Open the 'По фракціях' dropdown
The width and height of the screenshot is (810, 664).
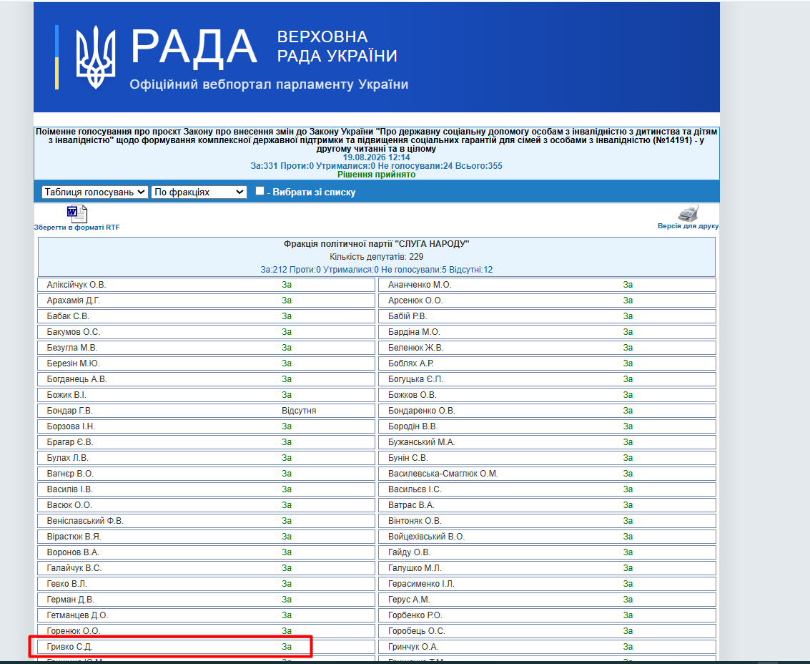point(199,192)
